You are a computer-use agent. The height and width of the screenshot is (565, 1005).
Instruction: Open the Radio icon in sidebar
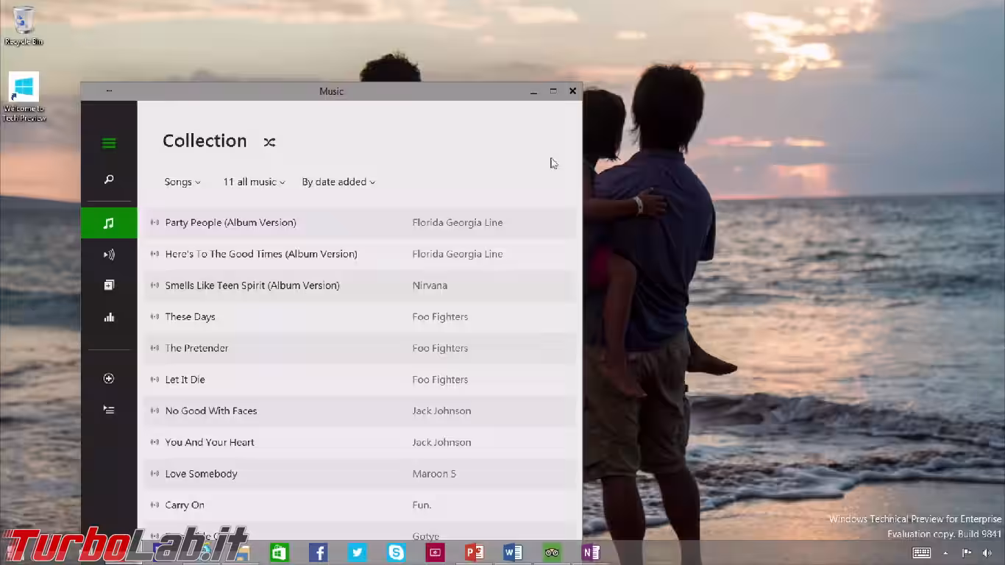pyautogui.click(x=109, y=255)
